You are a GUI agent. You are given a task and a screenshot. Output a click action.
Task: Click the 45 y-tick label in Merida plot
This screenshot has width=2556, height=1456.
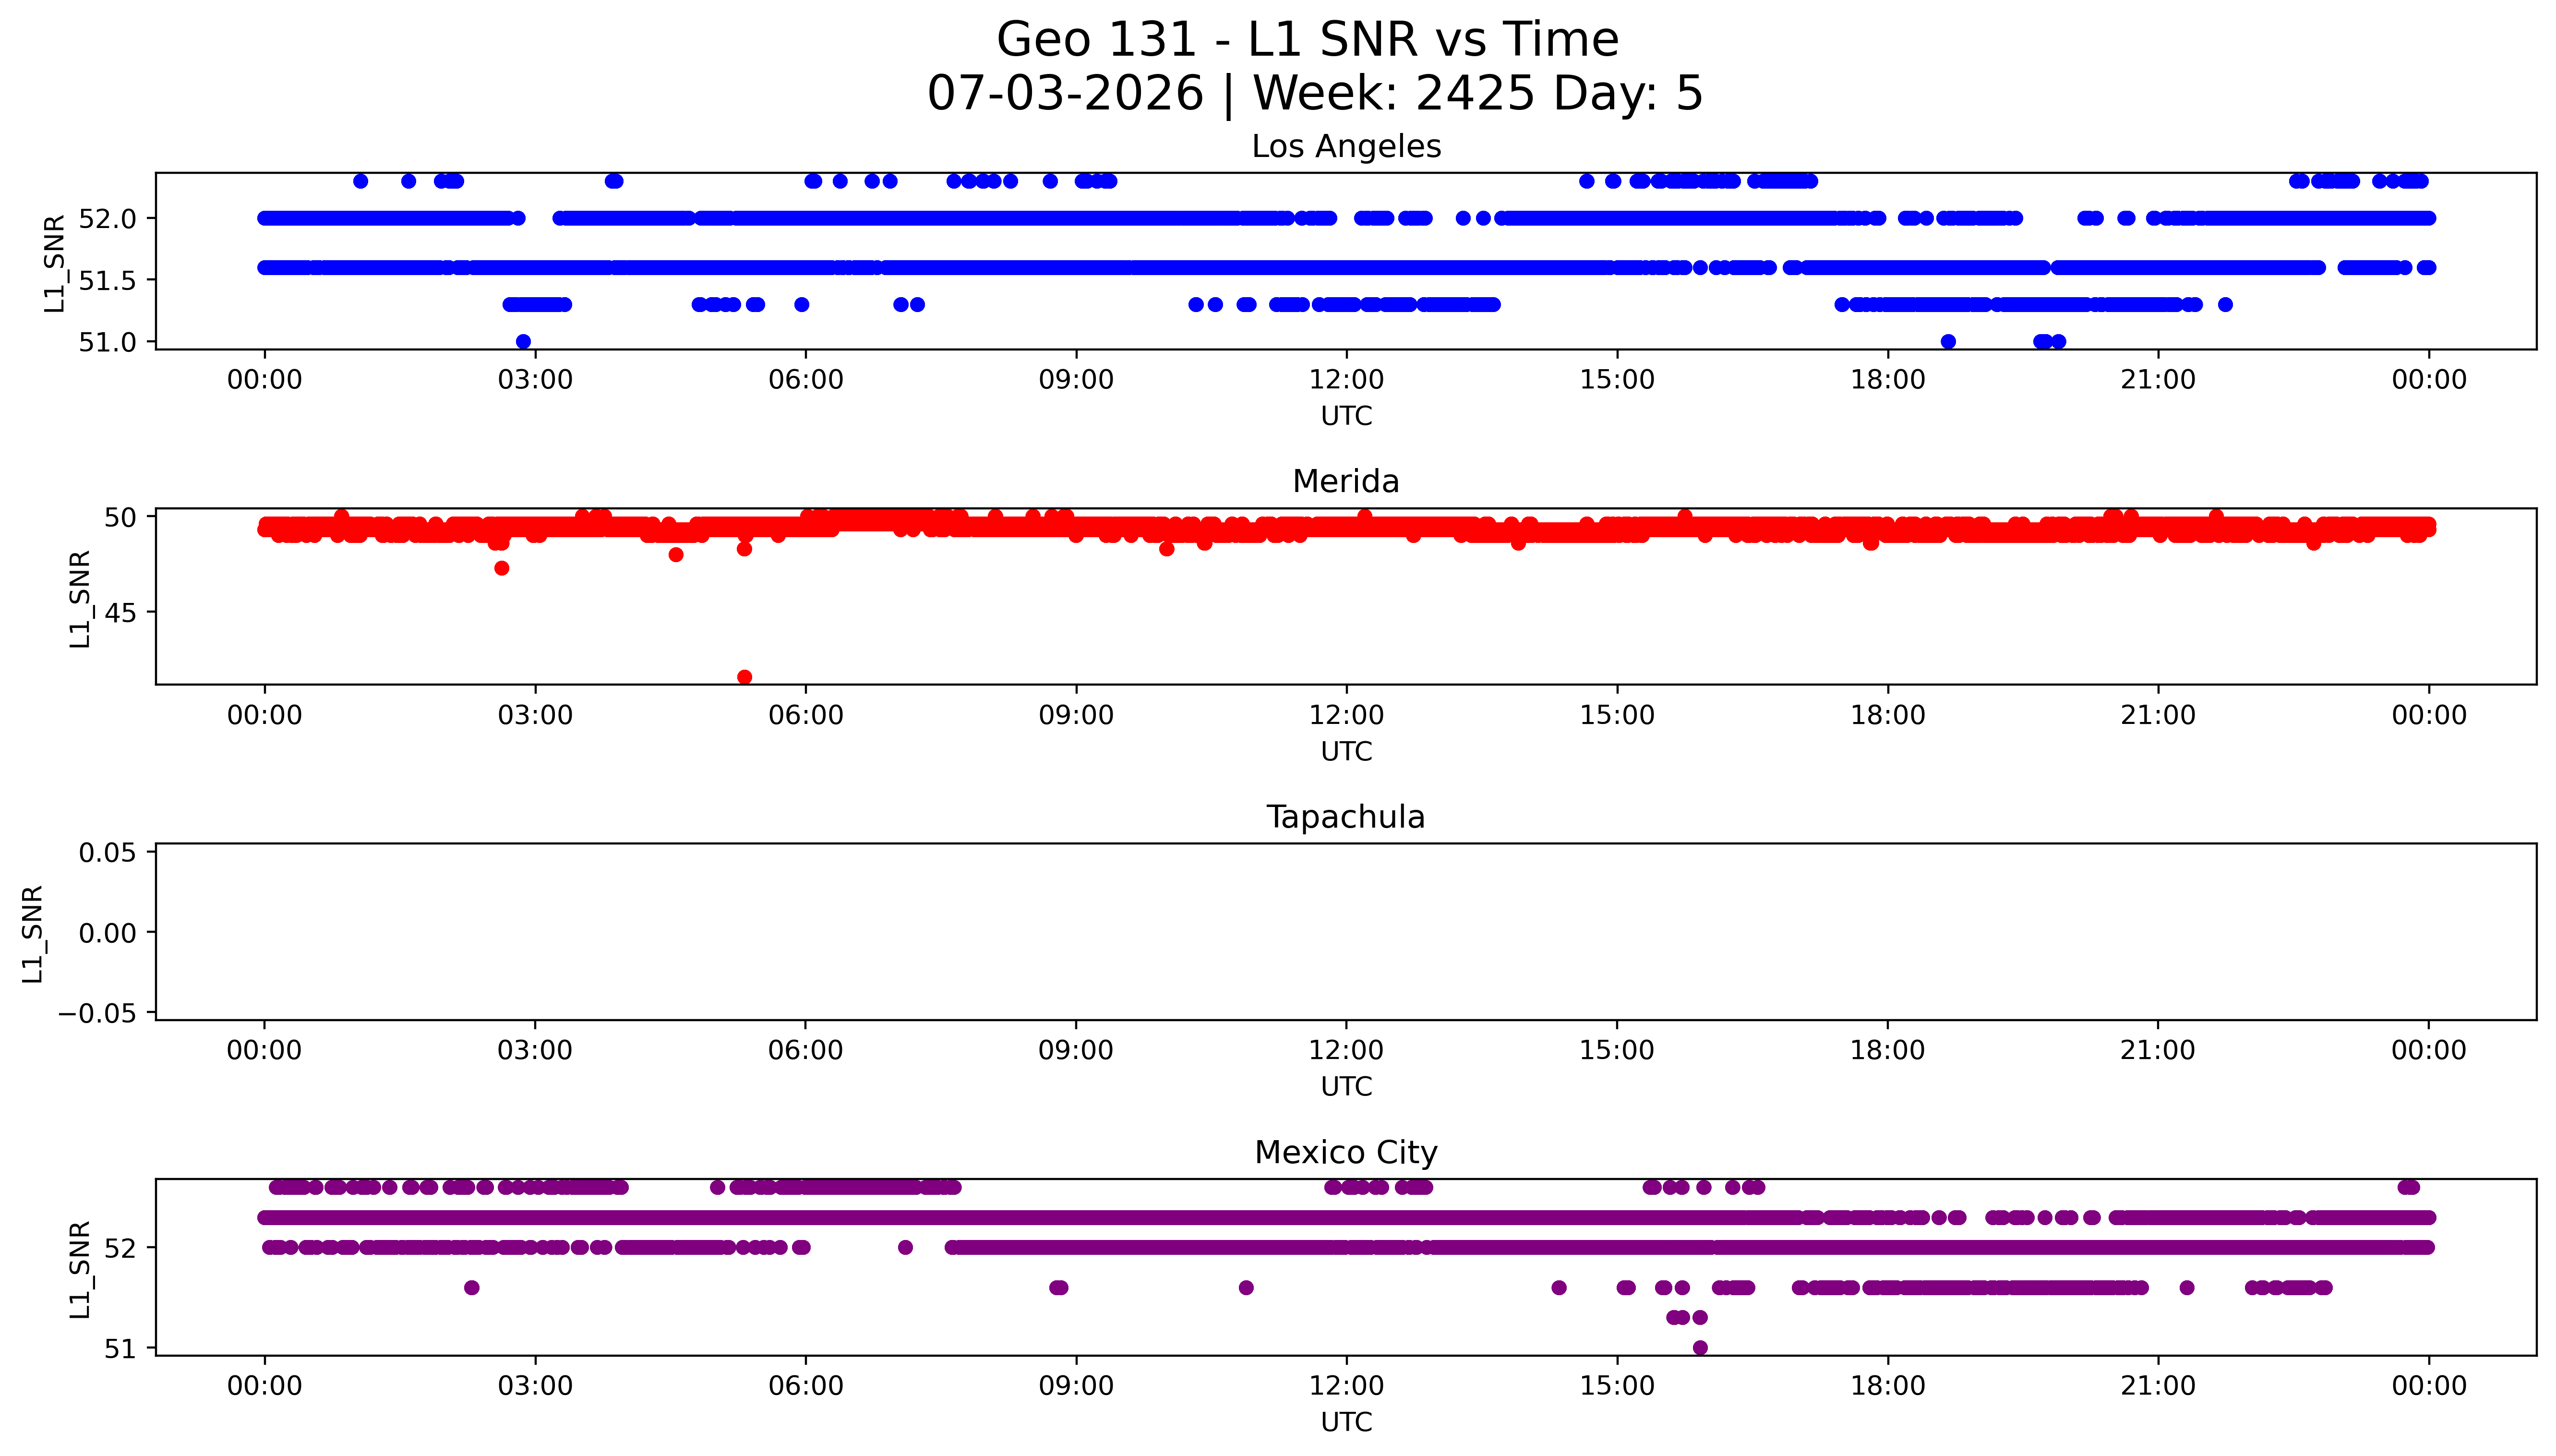tap(120, 612)
